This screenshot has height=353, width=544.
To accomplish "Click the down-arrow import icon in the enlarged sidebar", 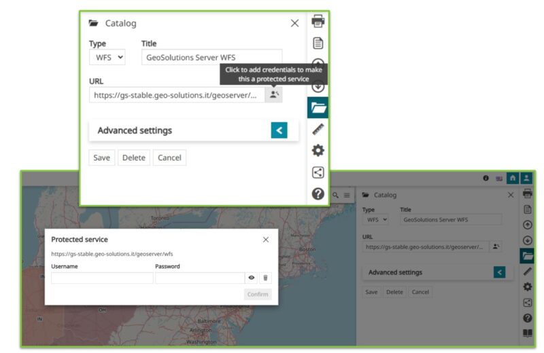I will pos(318,87).
